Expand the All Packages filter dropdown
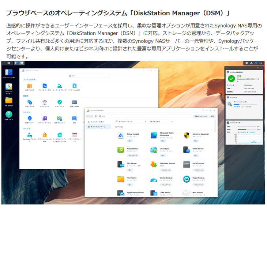The height and width of the screenshot is (267, 267). click(x=131, y=121)
